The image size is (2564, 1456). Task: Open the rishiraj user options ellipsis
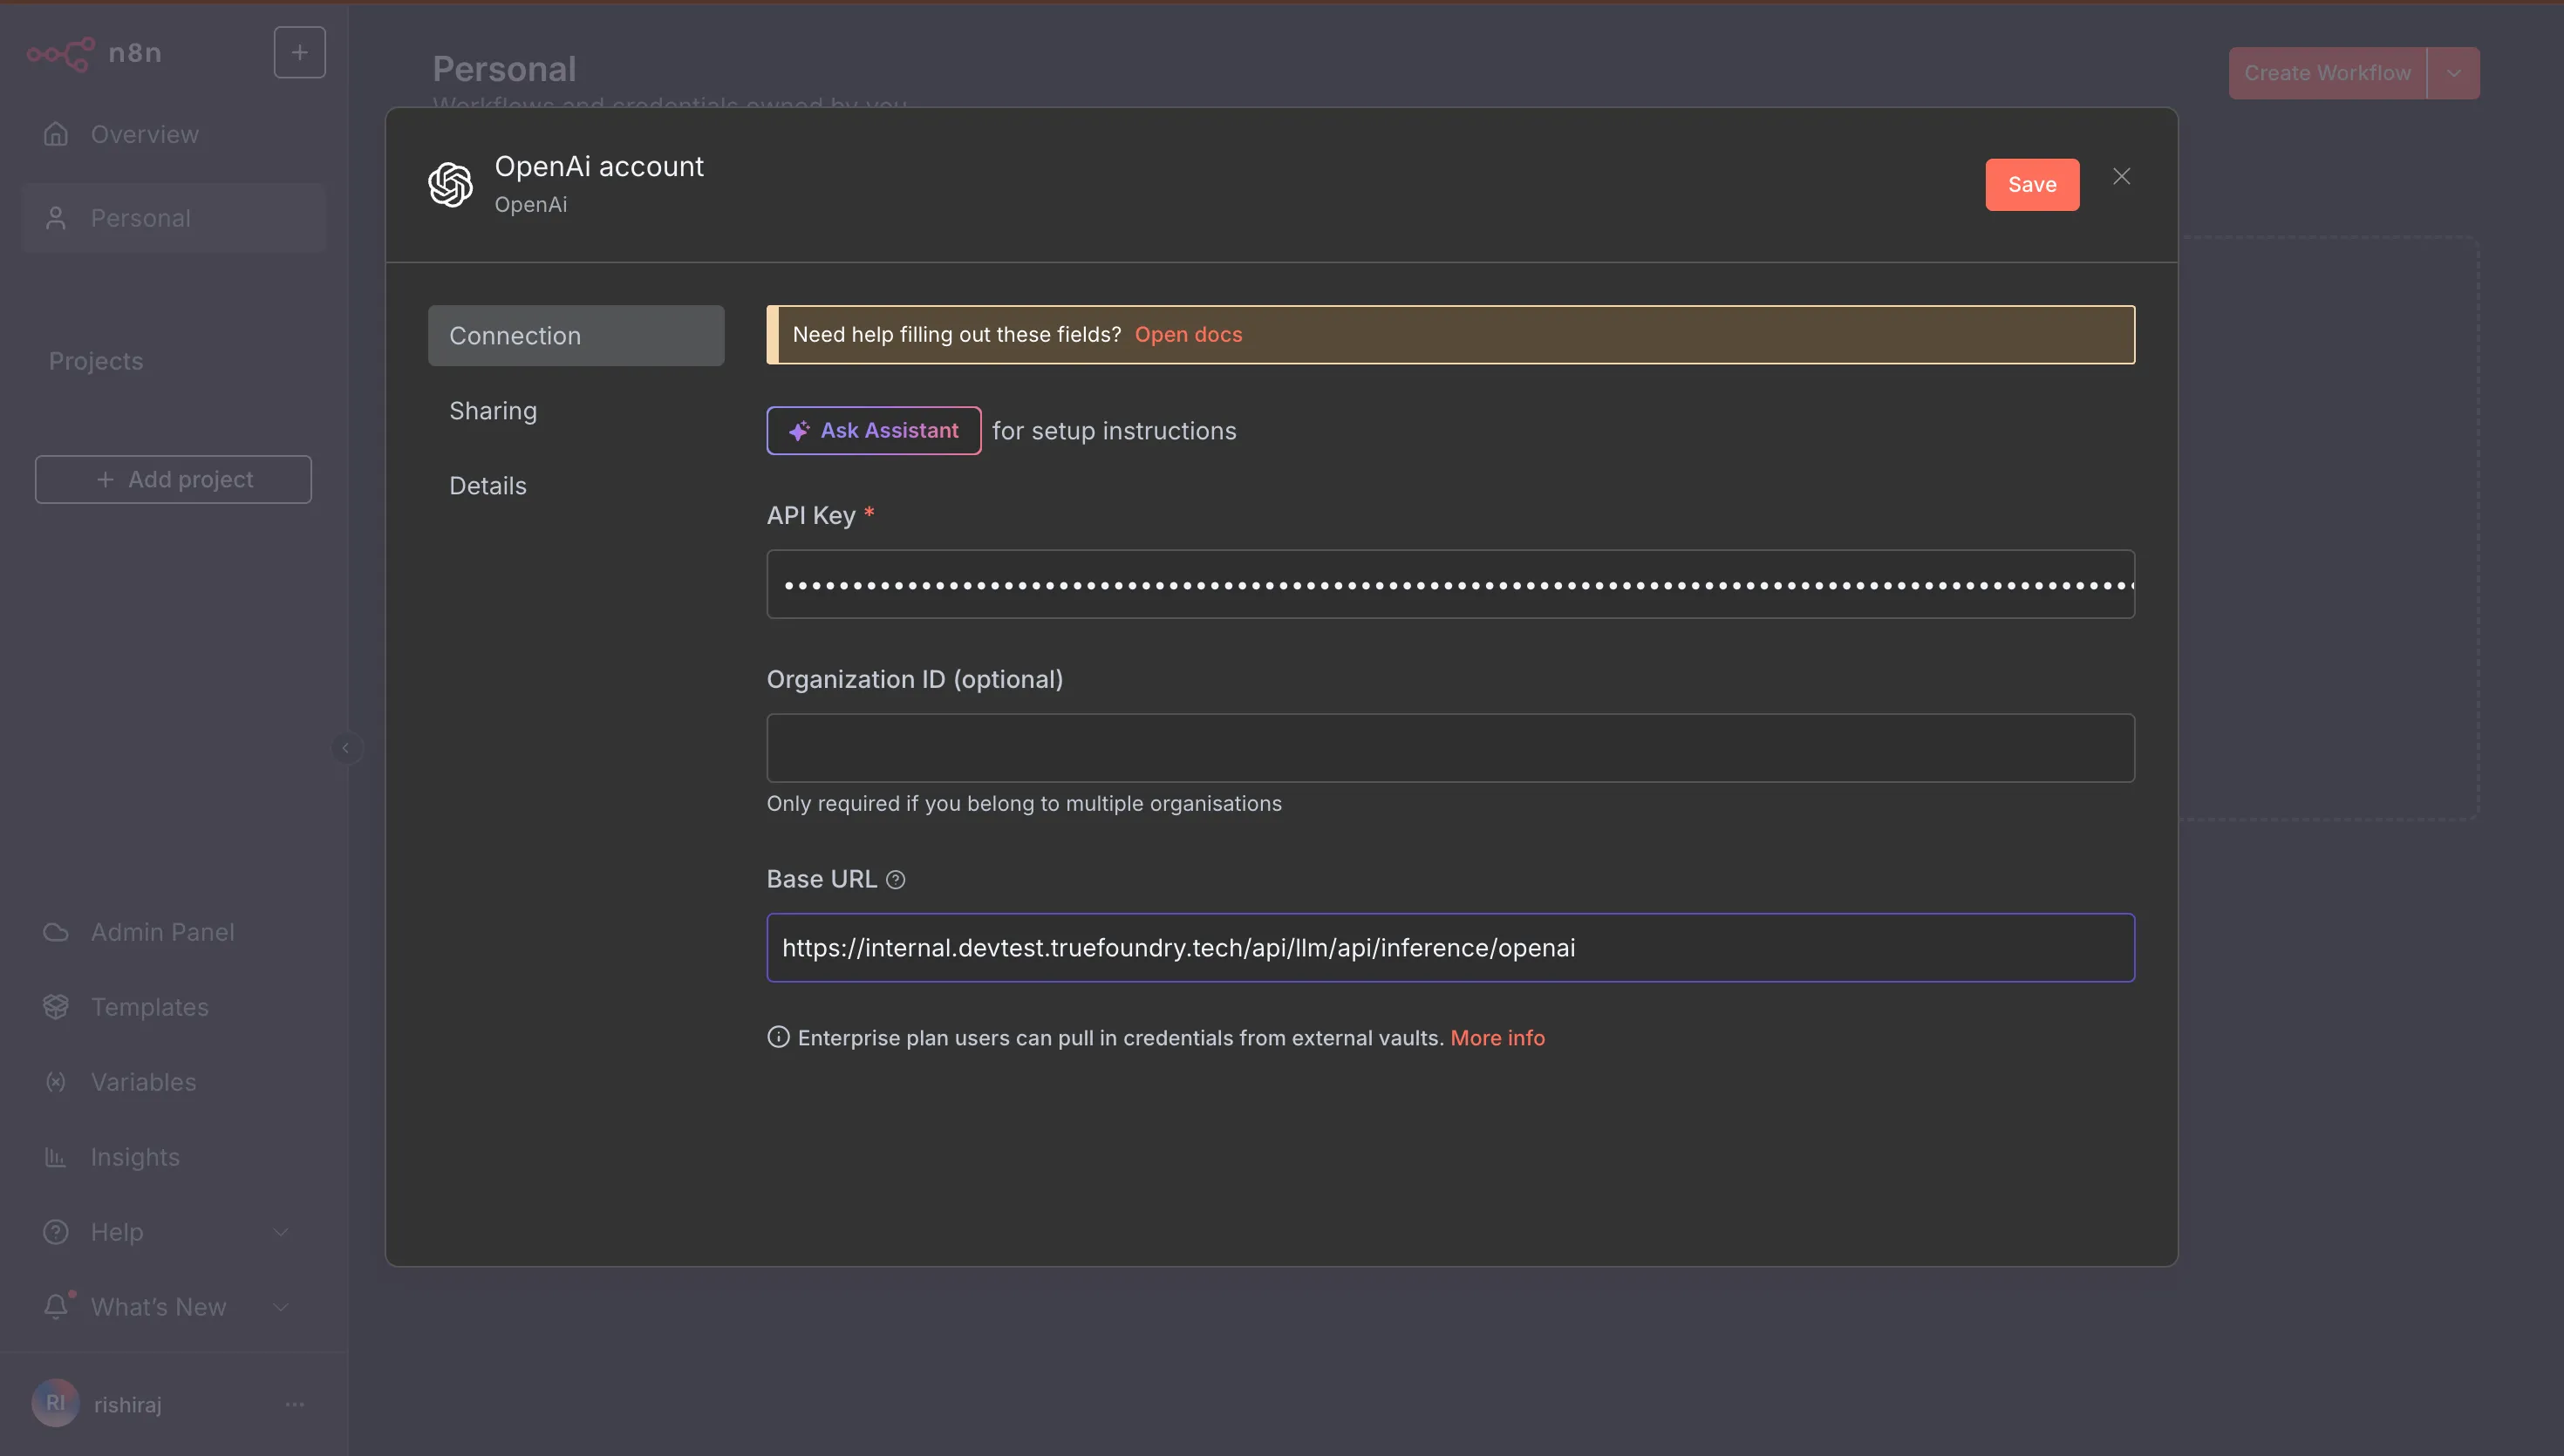(x=294, y=1404)
